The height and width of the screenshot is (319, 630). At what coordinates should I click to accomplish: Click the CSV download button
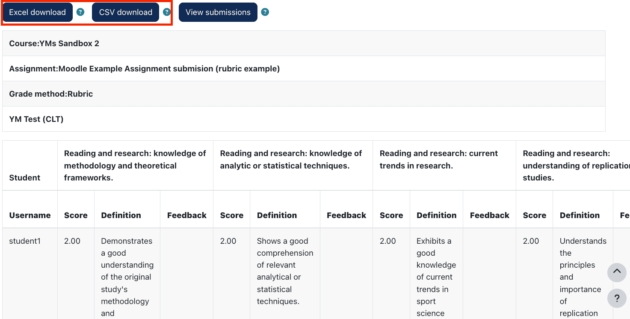(x=125, y=12)
